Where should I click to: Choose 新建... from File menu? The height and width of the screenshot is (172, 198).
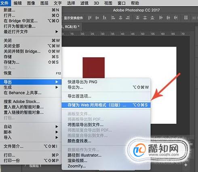tap(31, 10)
